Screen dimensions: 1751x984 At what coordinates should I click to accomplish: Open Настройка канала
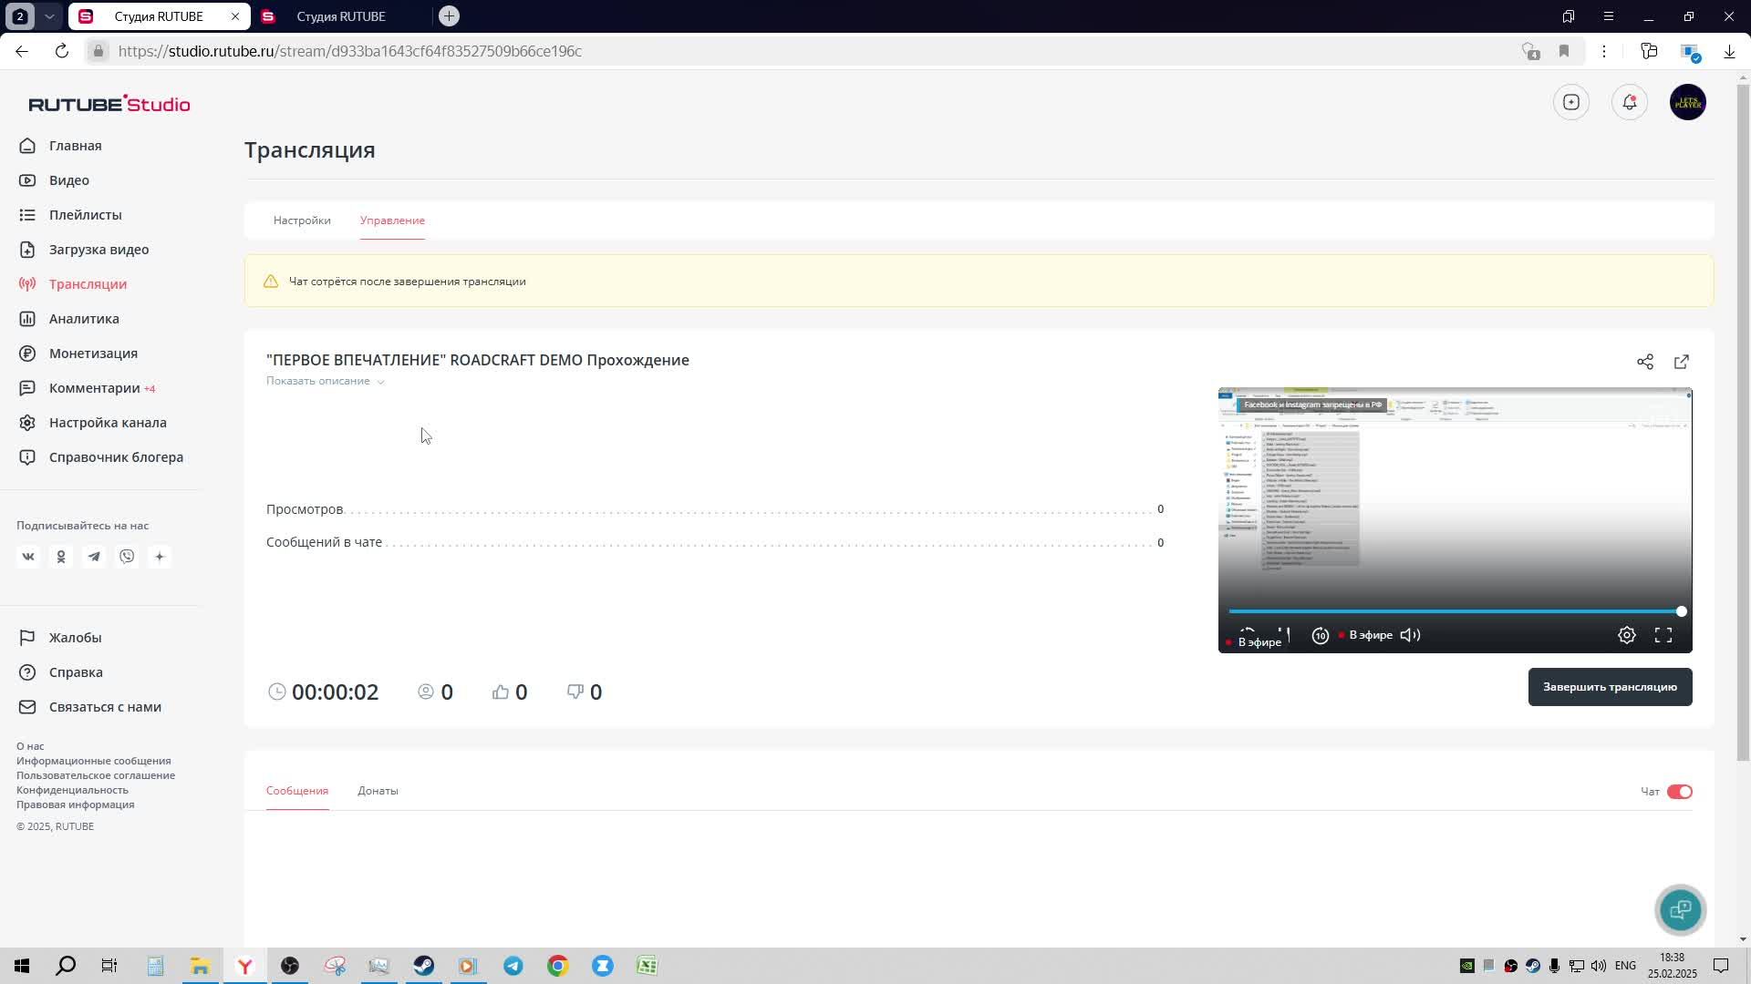108,423
